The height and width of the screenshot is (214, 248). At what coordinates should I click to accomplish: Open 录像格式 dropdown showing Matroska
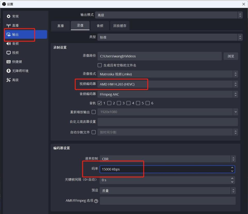[x=168, y=74]
